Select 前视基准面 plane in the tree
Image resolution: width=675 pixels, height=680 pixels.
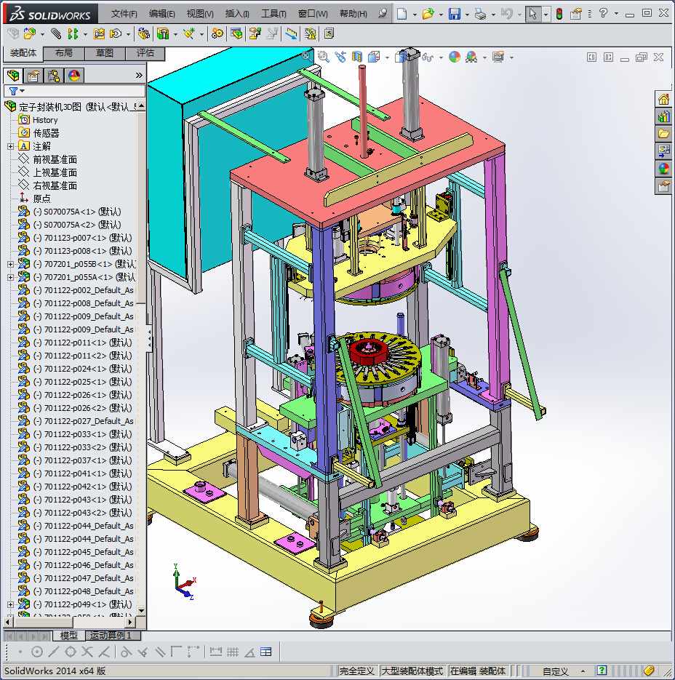(x=55, y=159)
